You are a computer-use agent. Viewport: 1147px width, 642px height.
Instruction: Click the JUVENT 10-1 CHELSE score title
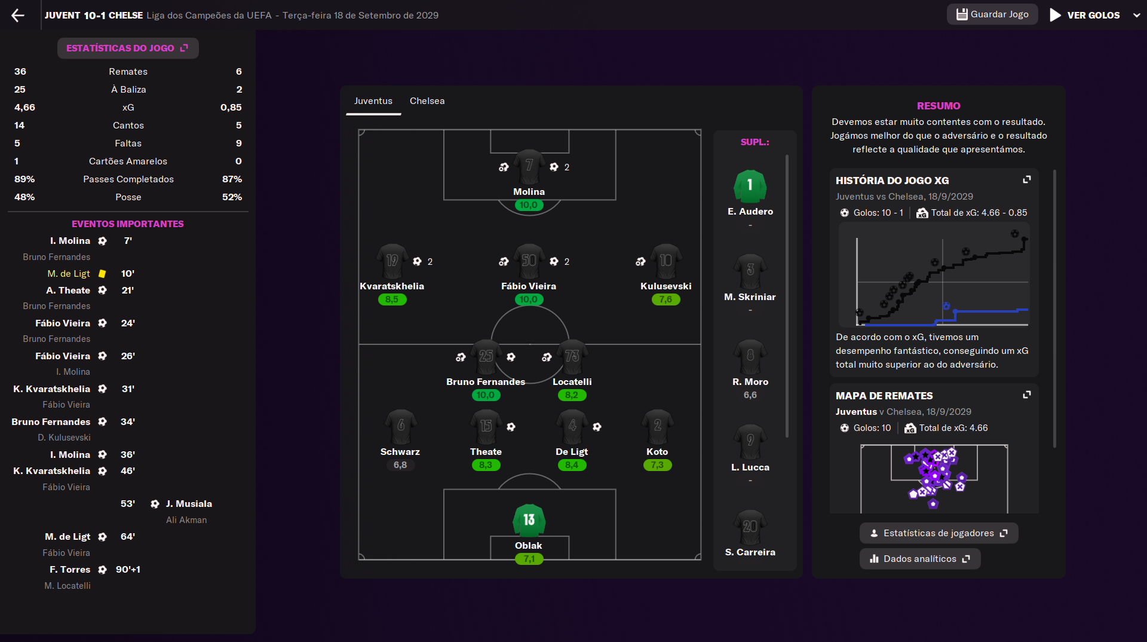[x=94, y=15]
